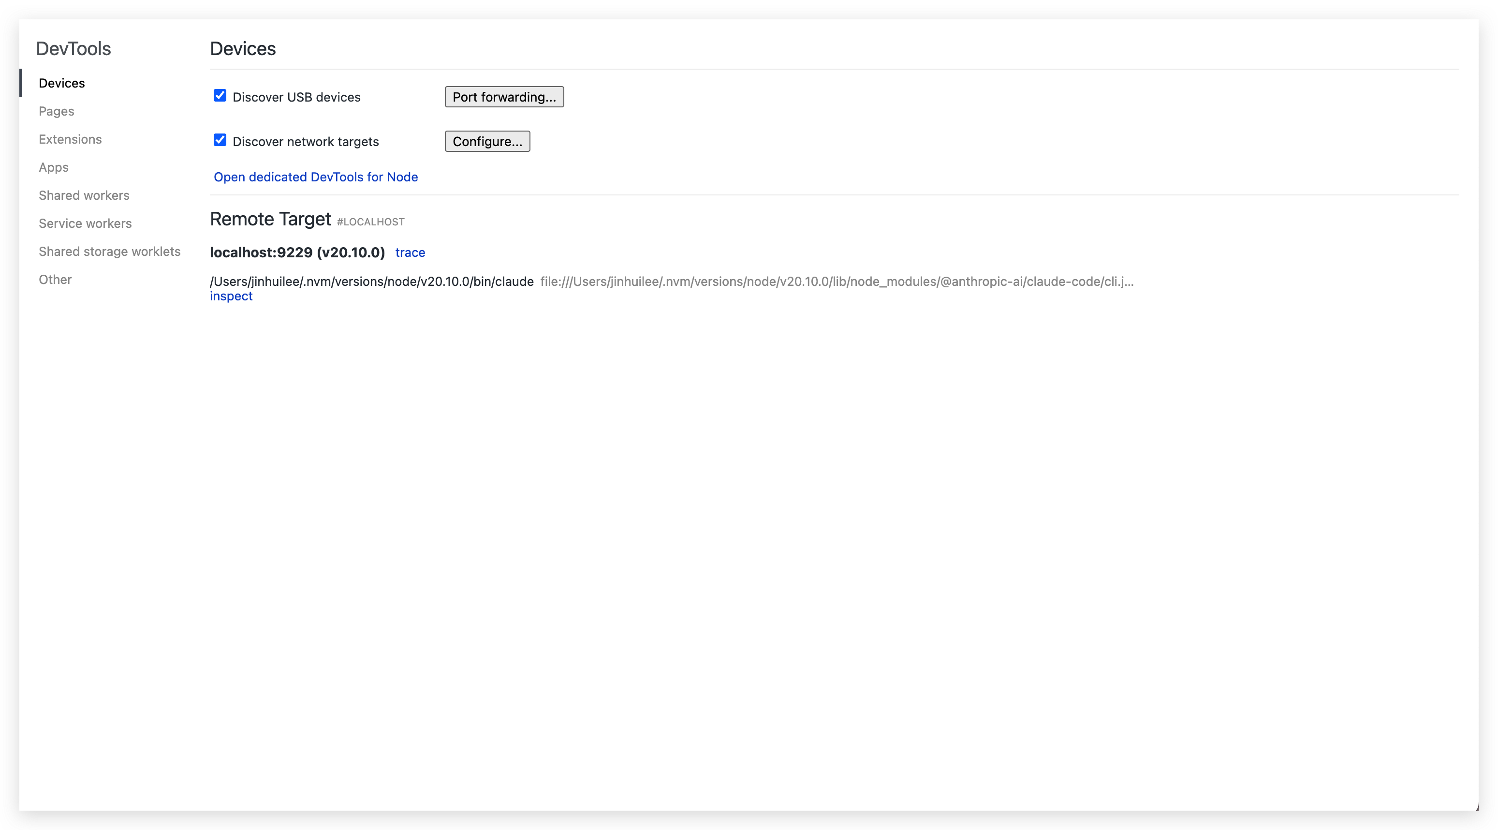This screenshot has height=830, width=1498.
Task: Disable Discover network targets
Action: 219,140
